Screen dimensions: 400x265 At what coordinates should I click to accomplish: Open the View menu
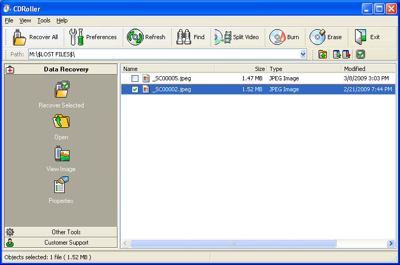tap(25, 20)
